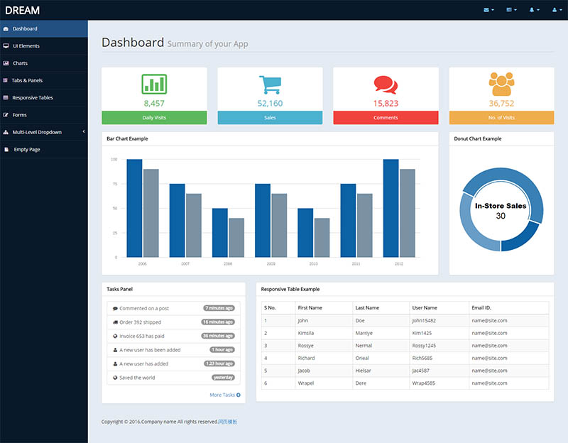Open the user profile dropdown
Viewport: 568px width, 443px height.
click(x=556, y=10)
